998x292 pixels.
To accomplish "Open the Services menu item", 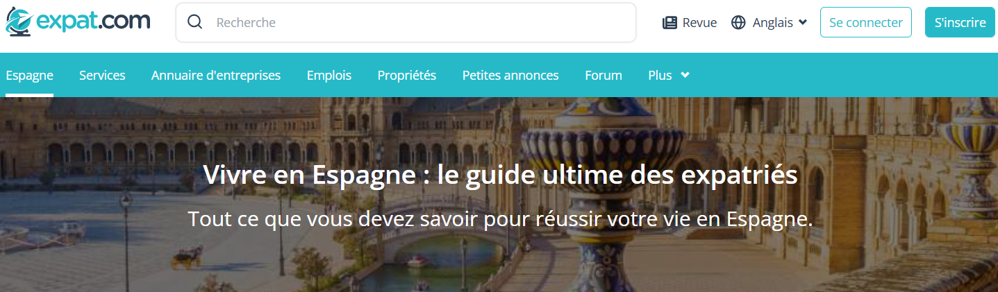I will 102,75.
